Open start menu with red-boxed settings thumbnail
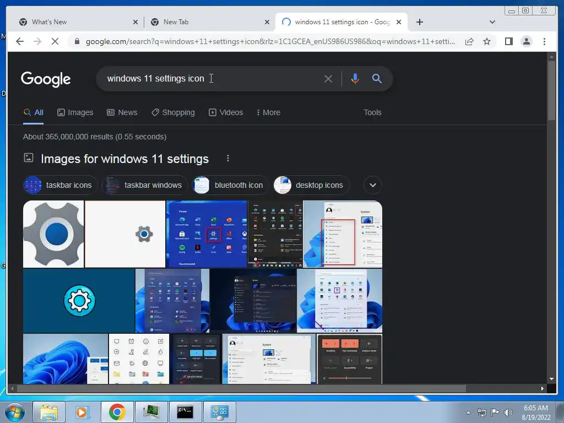Screen dimensions: 564x423 tap(207, 234)
